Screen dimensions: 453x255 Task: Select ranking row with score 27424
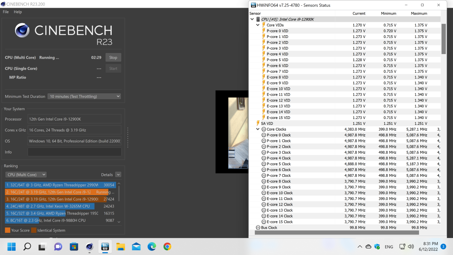tap(60, 199)
